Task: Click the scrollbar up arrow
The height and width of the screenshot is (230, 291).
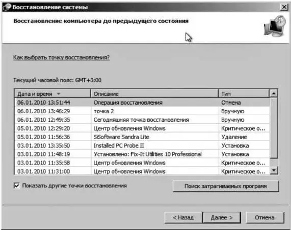Action: pos(274,93)
